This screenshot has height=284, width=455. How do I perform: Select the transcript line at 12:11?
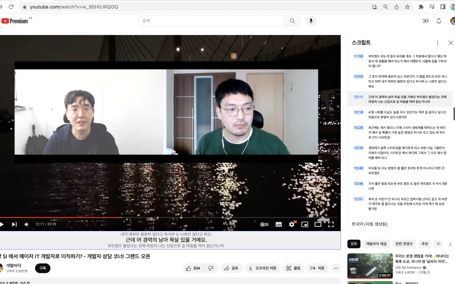coord(400,99)
